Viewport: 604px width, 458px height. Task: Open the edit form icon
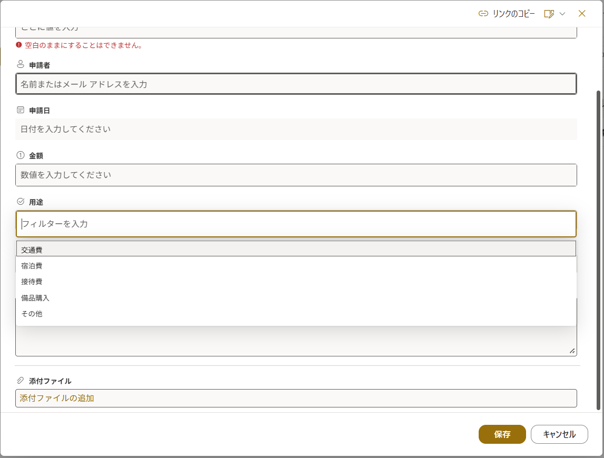coord(549,14)
